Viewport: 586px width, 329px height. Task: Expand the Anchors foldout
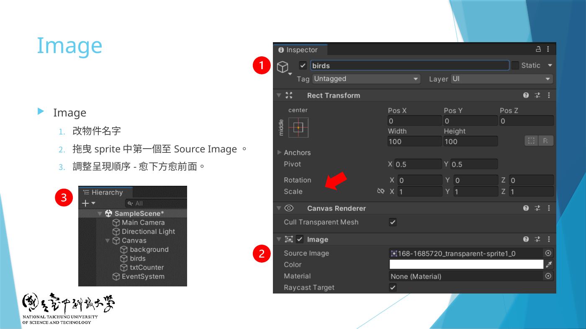tap(279, 152)
